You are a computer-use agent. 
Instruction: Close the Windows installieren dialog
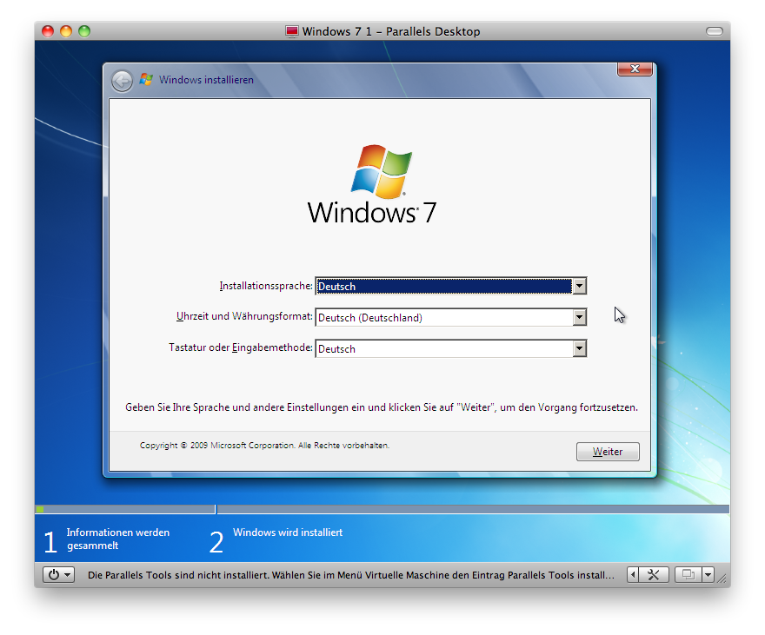pos(634,69)
